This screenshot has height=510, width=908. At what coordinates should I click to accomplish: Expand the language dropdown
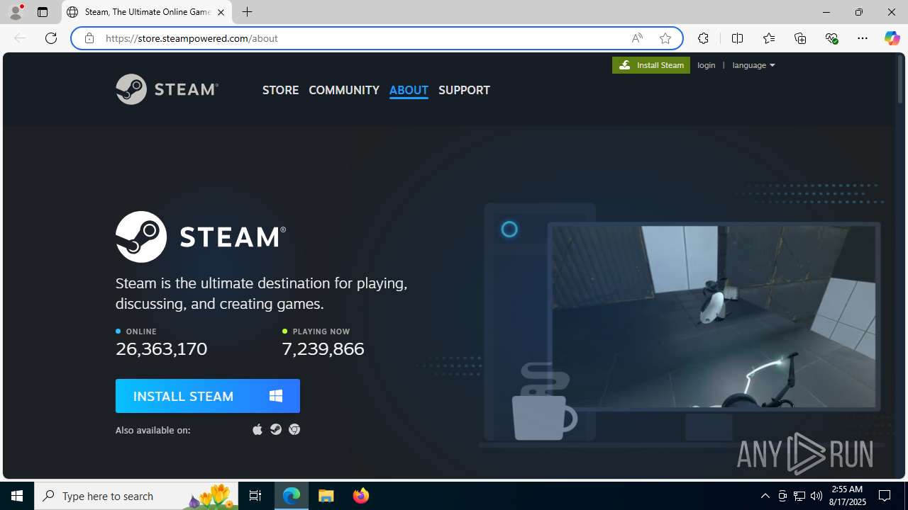753,65
